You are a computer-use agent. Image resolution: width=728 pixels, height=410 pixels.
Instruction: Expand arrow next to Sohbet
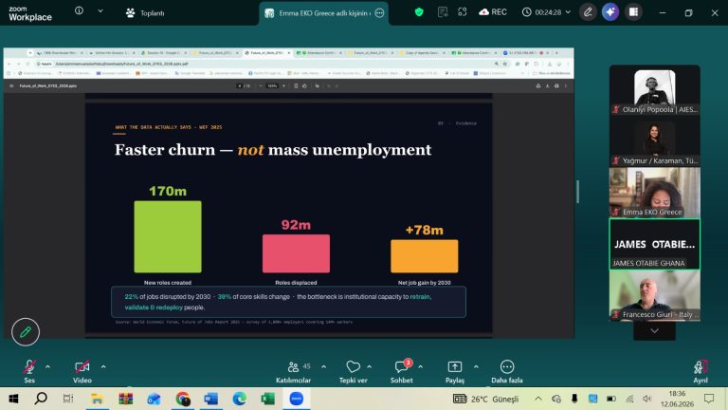coord(421,366)
